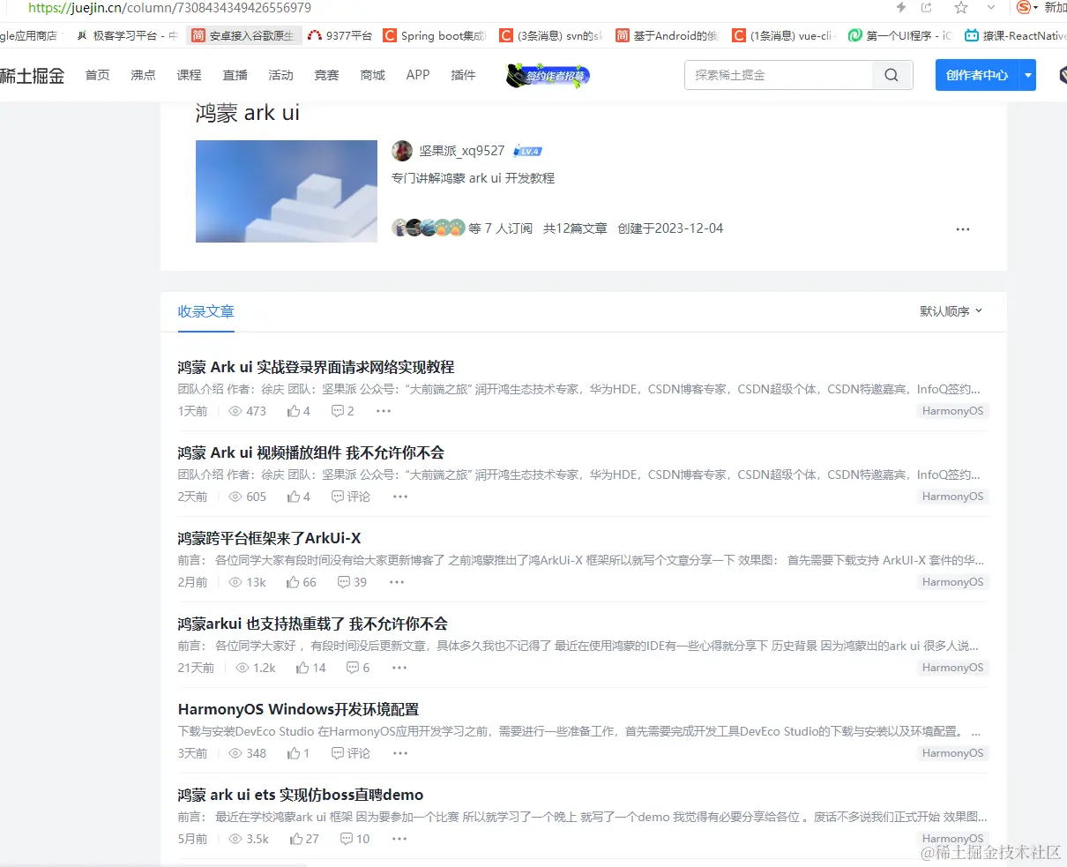Open article 鸿蒙 ark ui ets 实现仿boss直聘demo
Screen dimensions: 1067x867
pyautogui.click(x=301, y=795)
